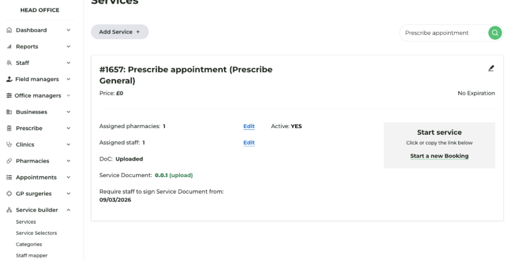Click the Dashboard house icon
Viewport: 508px width, 261px height.
click(x=9, y=30)
